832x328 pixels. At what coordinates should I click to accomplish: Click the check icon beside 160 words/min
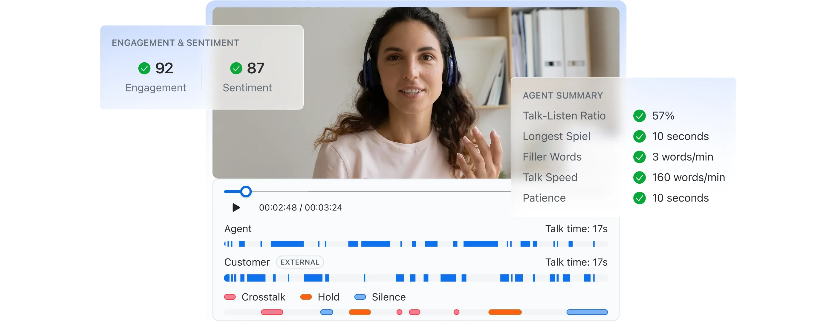tap(639, 177)
